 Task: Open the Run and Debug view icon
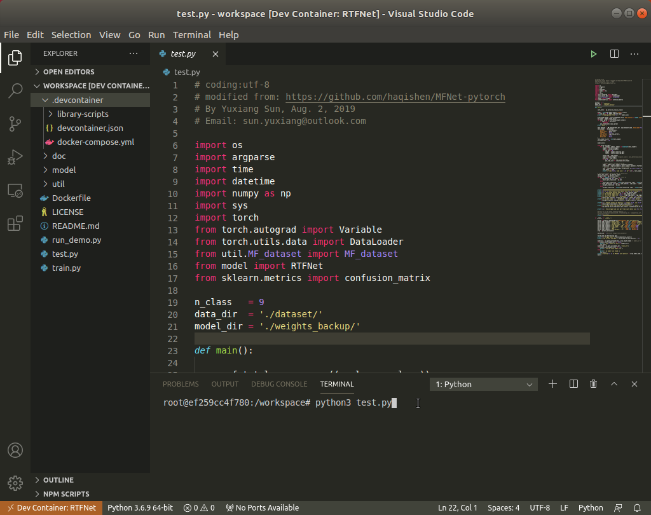15,157
